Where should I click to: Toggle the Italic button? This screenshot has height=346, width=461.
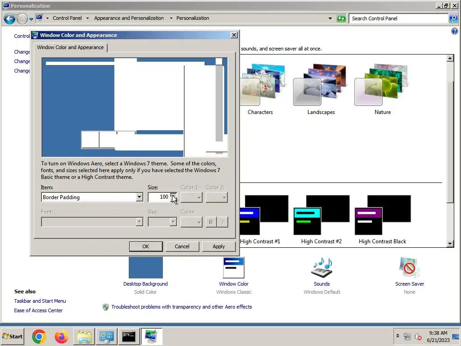click(x=222, y=222)
